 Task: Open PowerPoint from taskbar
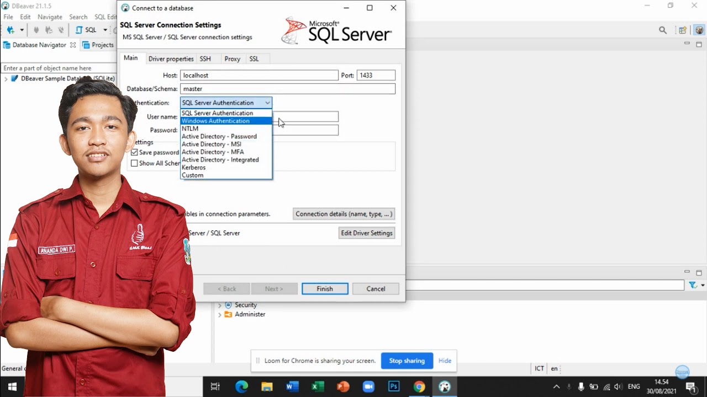[343, 387]
